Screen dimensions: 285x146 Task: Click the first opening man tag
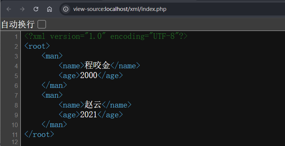coord(52,56)
